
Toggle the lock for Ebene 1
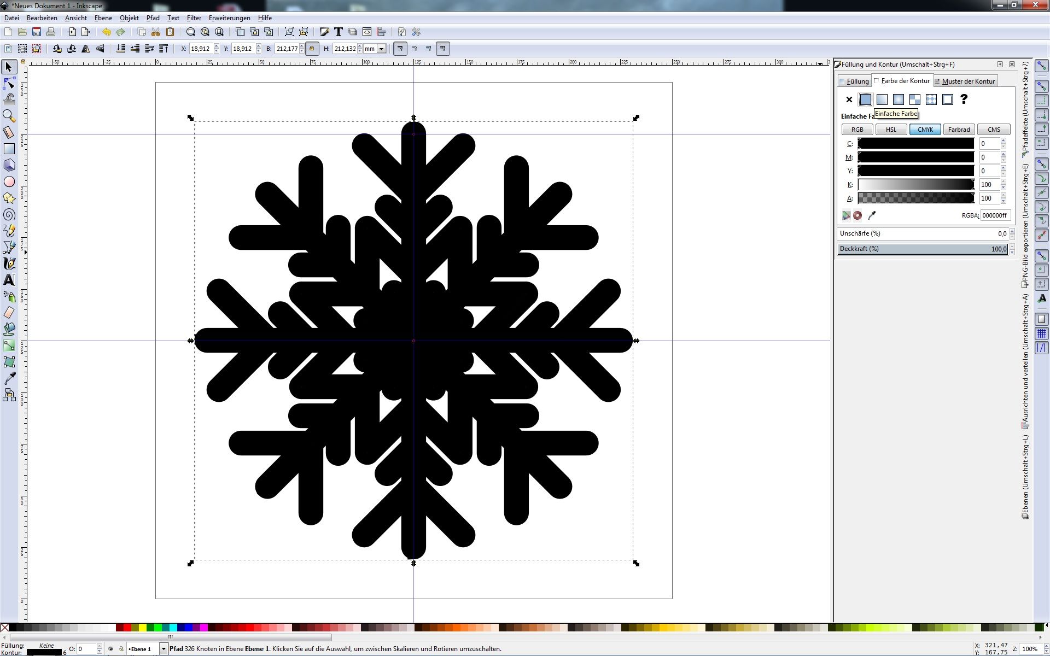121,649
